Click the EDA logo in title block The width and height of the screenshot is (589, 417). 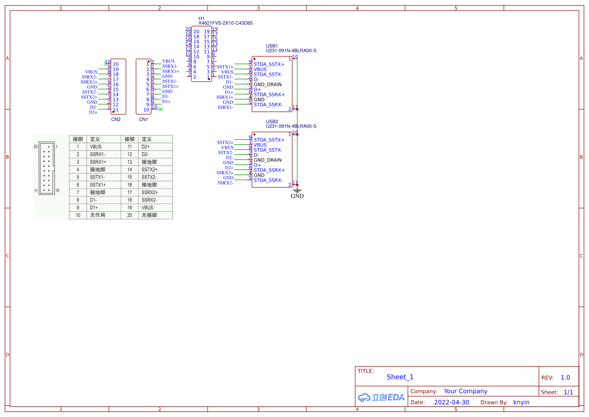381,397
